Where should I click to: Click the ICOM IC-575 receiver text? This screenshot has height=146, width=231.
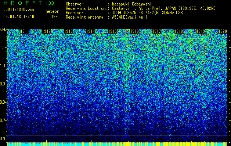pyautogui.click(x=147, y=13)
